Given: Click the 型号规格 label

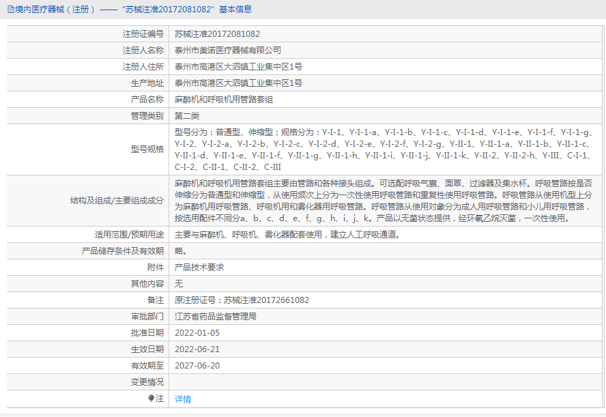Looking at the screenshot, I should point(147,149).
